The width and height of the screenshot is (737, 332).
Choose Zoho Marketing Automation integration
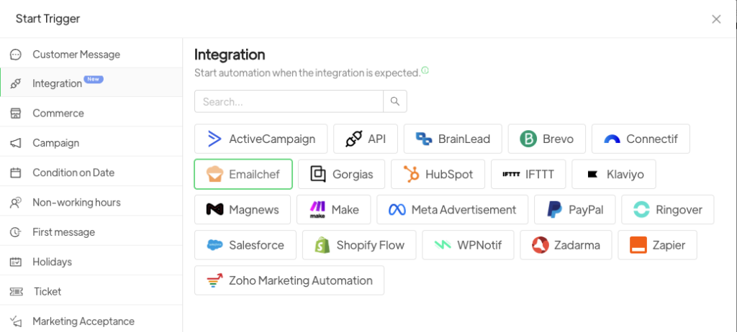point(289,280)
